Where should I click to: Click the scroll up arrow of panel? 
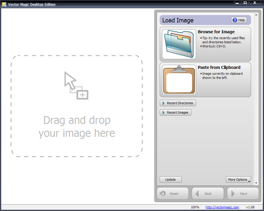(x=256, y=15)
